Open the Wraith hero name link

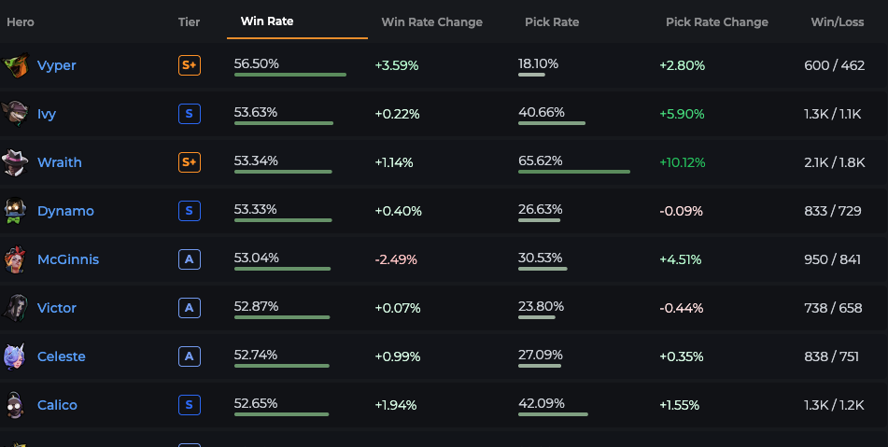coord(60,162)
